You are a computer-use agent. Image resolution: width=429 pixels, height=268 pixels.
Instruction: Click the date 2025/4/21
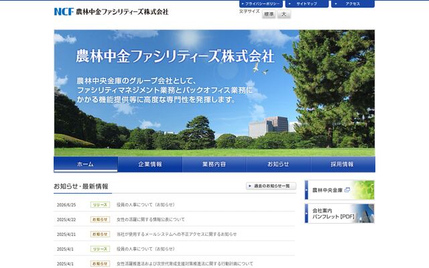coord(66,234)
